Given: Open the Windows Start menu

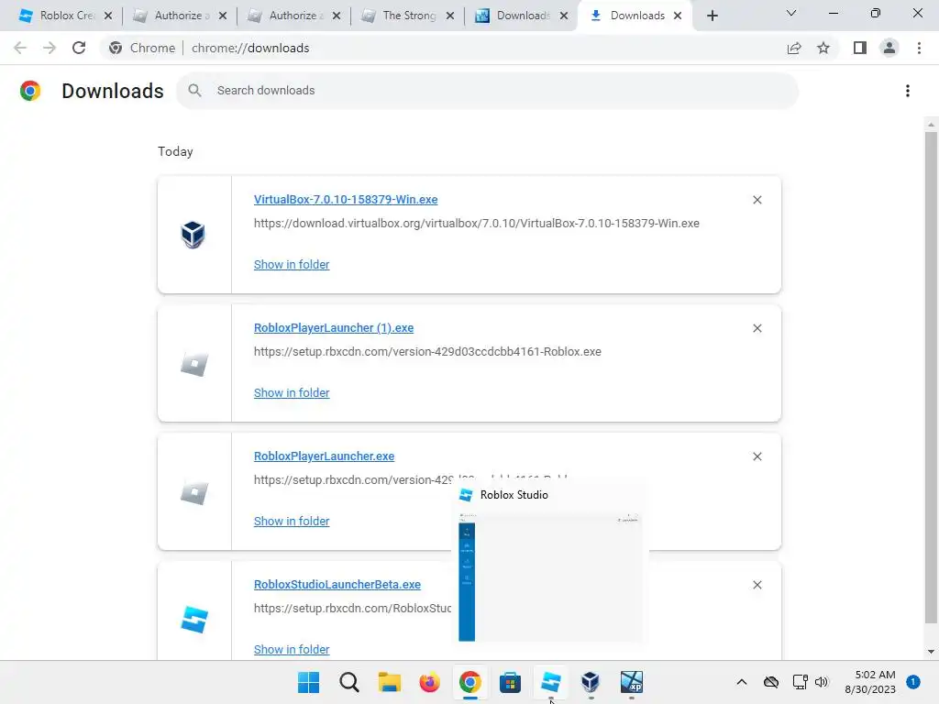Looking at the screenshot, I should tap(308, 682).
